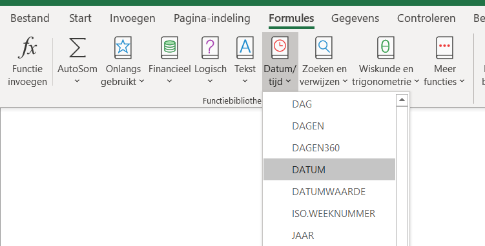Switch to the Invoegen ribbon tab

(132, 18)
